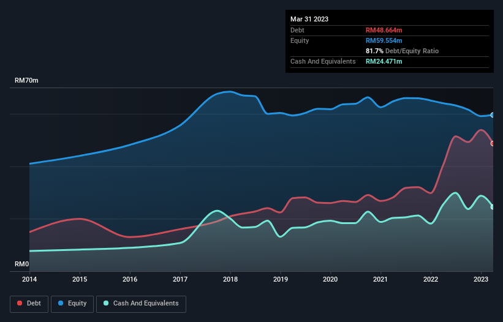Toggle the Debt series legend button

[x=29, y=304]
